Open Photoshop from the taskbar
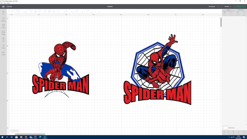Screen dimensions: 247x139 pyautogui.click(x=35, y=137)
